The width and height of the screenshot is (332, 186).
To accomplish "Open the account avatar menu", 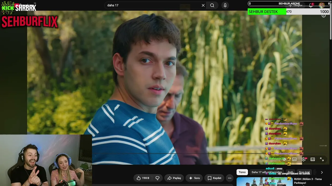I will pos(322,5).
